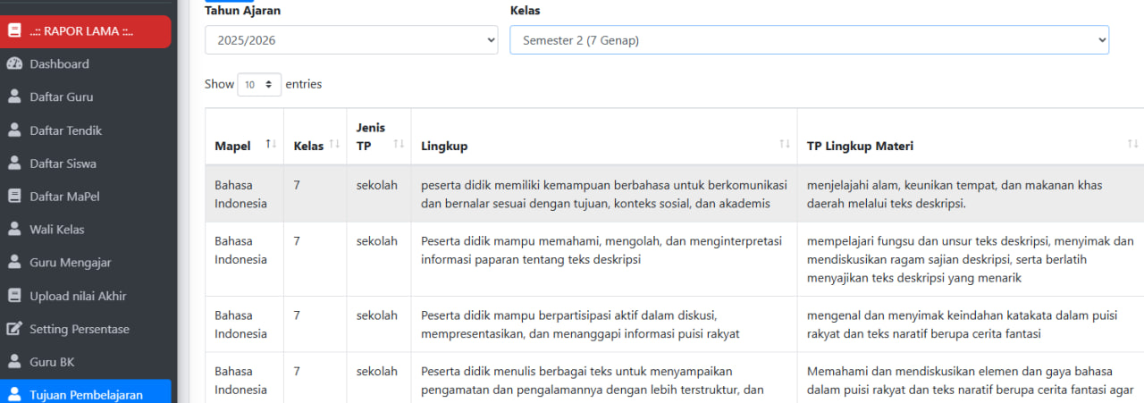Open the Kelas Semester 2 dropdown
The height and width of the screenshot is (403, 1144).
click(809, 40)
